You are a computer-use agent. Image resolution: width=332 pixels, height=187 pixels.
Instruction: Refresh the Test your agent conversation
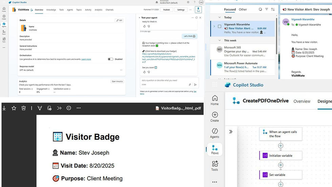[x=196, y=18]
